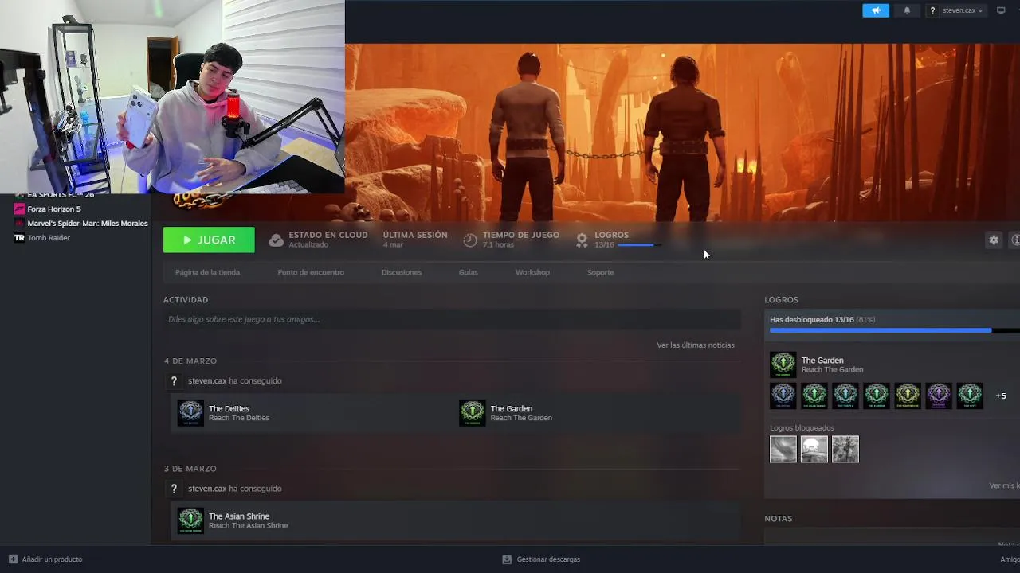Viewport: 1020px width, 573px height.
Task: Open Guías tab
Action: (469, 272)
